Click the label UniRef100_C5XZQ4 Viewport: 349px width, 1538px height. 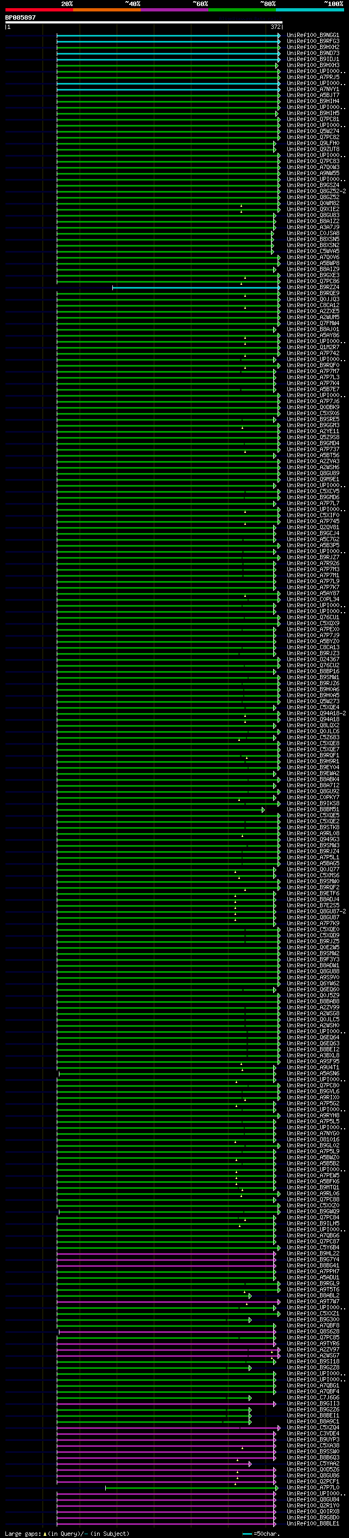312,1427
